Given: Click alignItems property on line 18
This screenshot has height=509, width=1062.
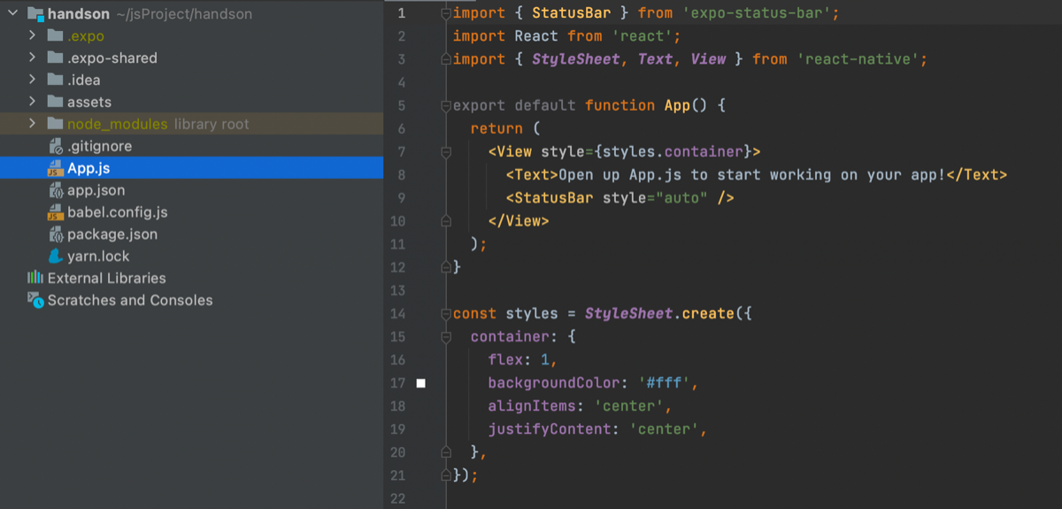Looking at the screenshot, I should pyautogui.click(x=531, y=406).
